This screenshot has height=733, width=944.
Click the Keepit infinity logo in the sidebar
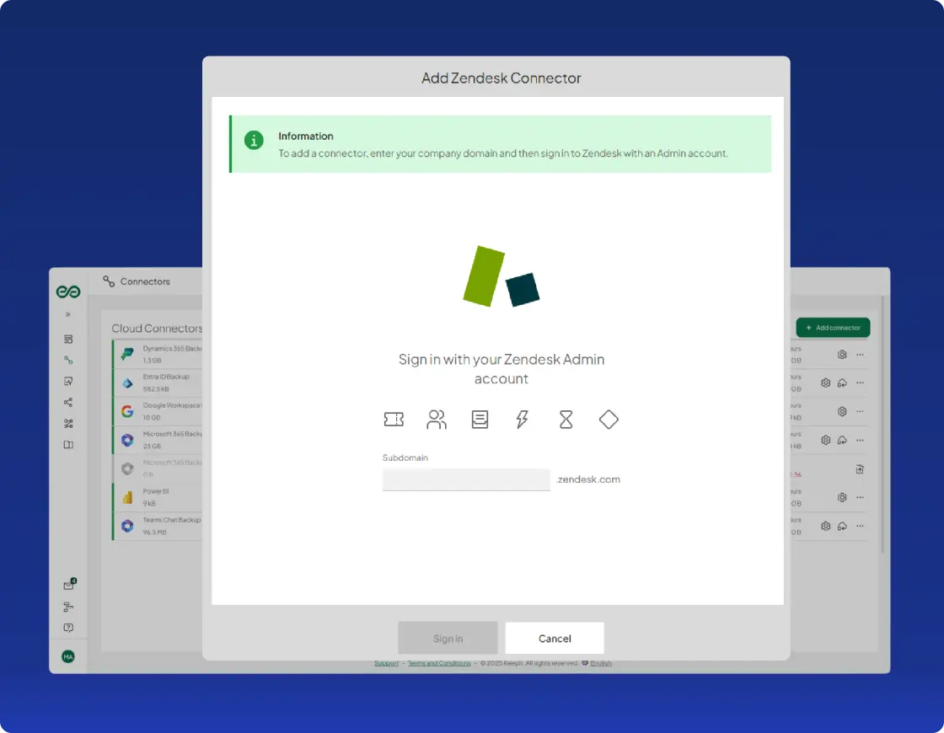(68, 292)
